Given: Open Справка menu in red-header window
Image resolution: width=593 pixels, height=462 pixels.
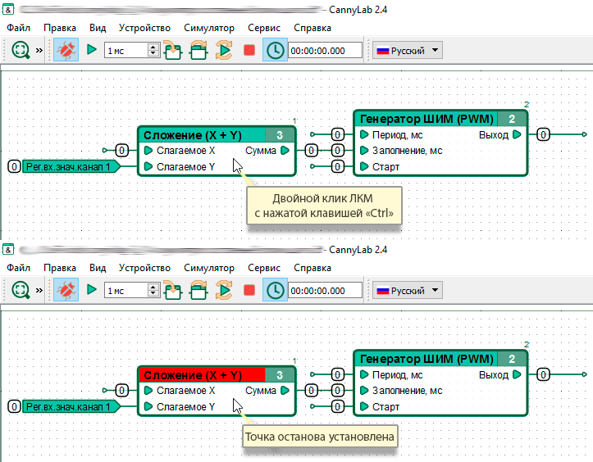Looking at the screenshot, I should coord(312,268).
